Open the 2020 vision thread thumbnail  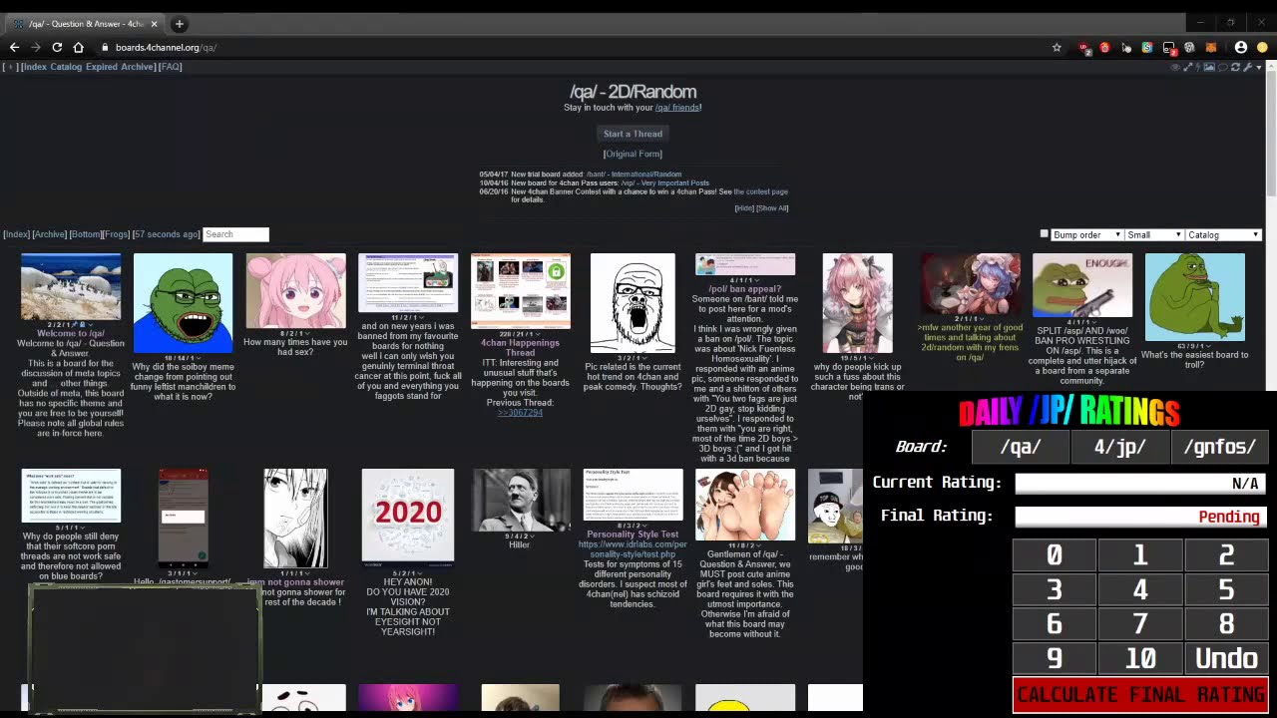coord(408,516)
